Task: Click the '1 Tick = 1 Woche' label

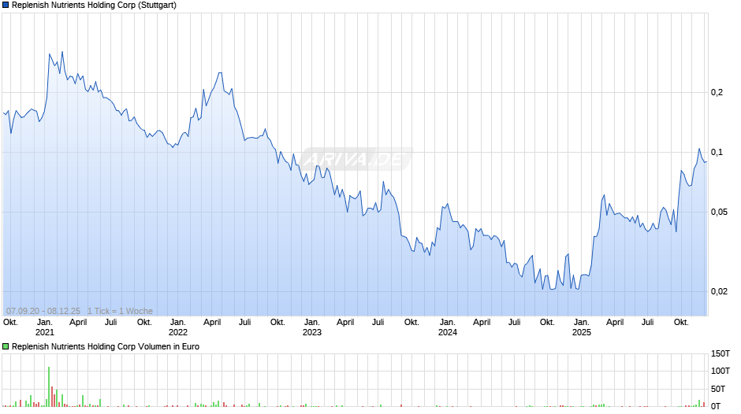Action: tap(120, 311)
